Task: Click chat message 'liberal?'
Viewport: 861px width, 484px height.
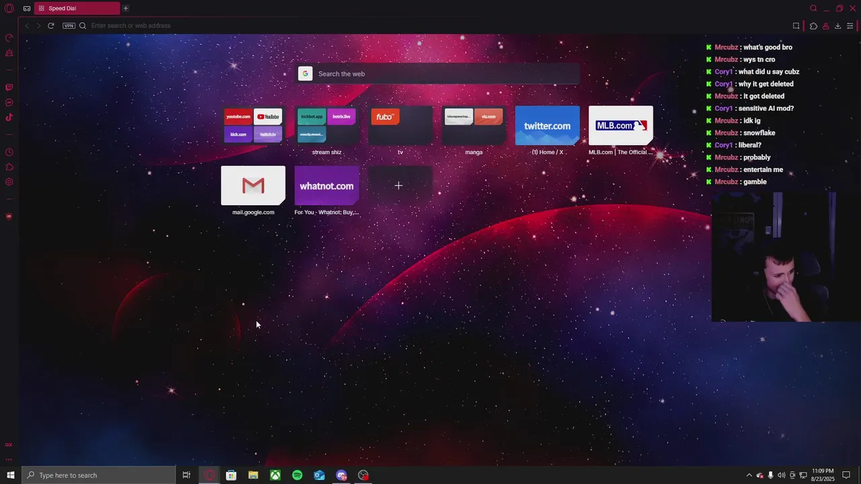Action: click(749, 145)
